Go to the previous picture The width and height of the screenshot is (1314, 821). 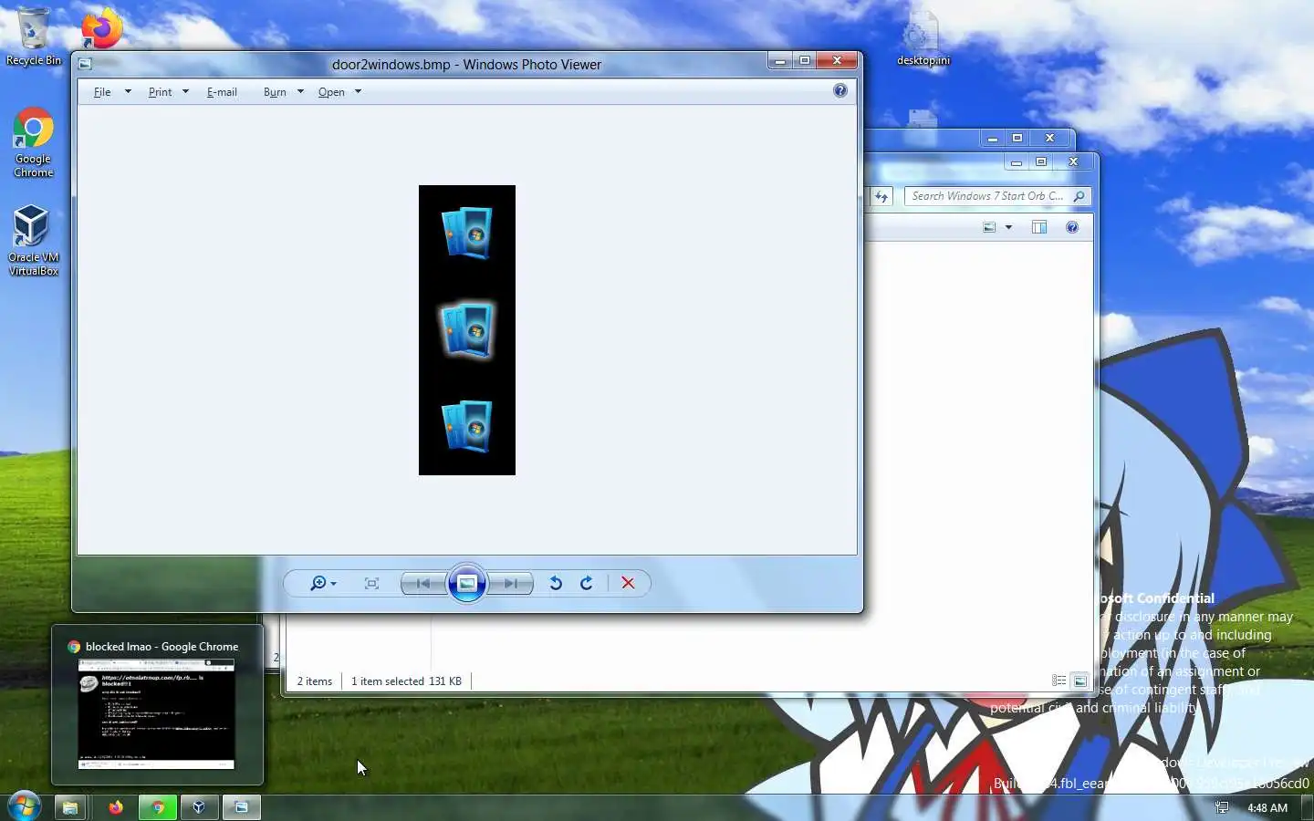click(423, 584)
